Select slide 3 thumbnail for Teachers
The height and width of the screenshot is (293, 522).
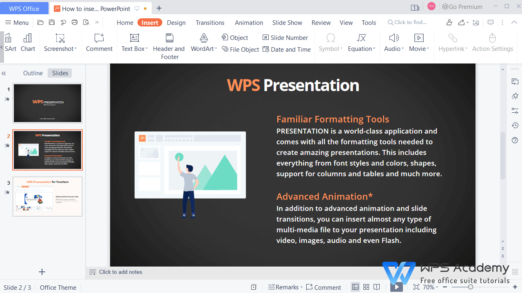[x=47, y=196]
